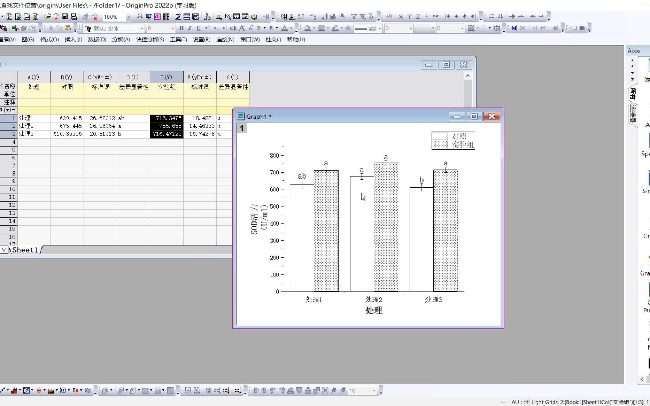This screenshot has width=650, height=406.
Task: Click the Print icon in toolbar
Action: tap(140, 17)
